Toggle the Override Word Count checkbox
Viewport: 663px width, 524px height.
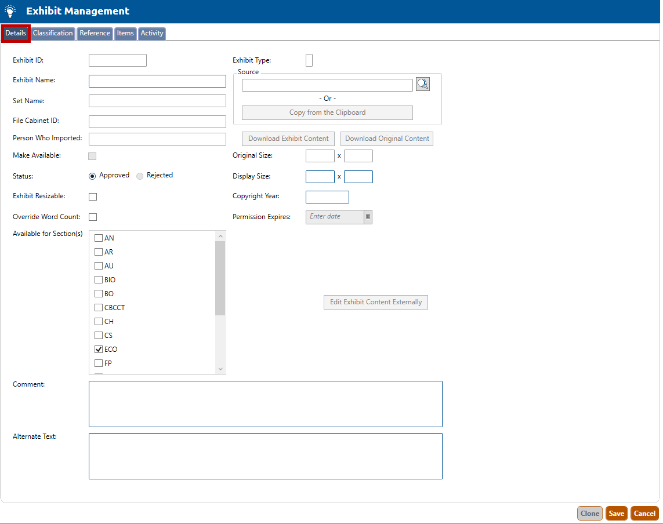point(93,217)
